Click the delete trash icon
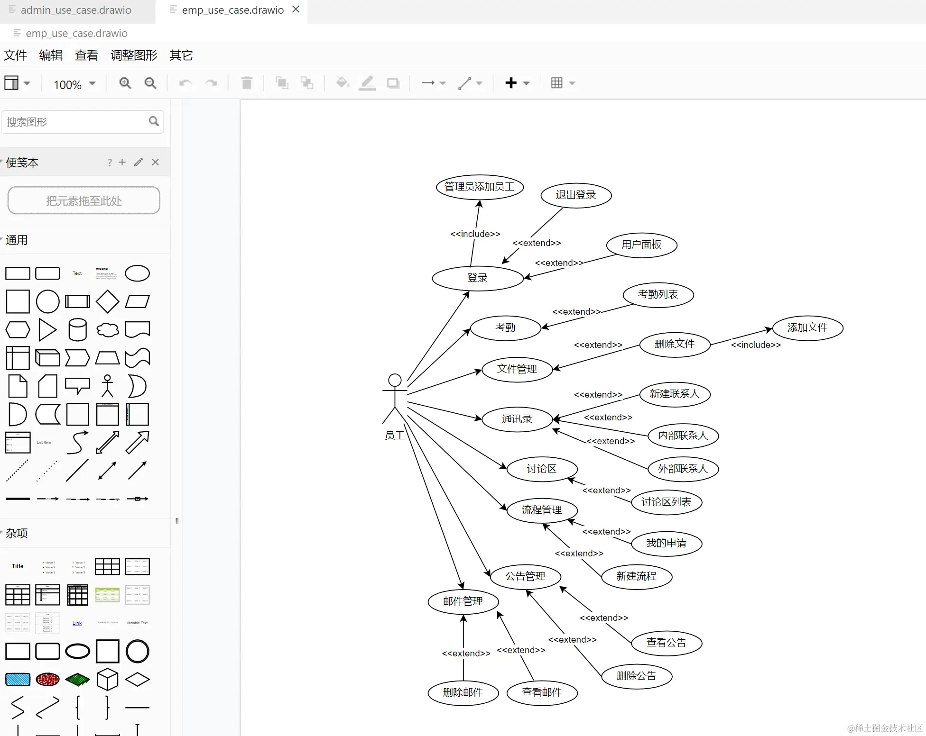 pyautogui.click(x=247, y=83)
